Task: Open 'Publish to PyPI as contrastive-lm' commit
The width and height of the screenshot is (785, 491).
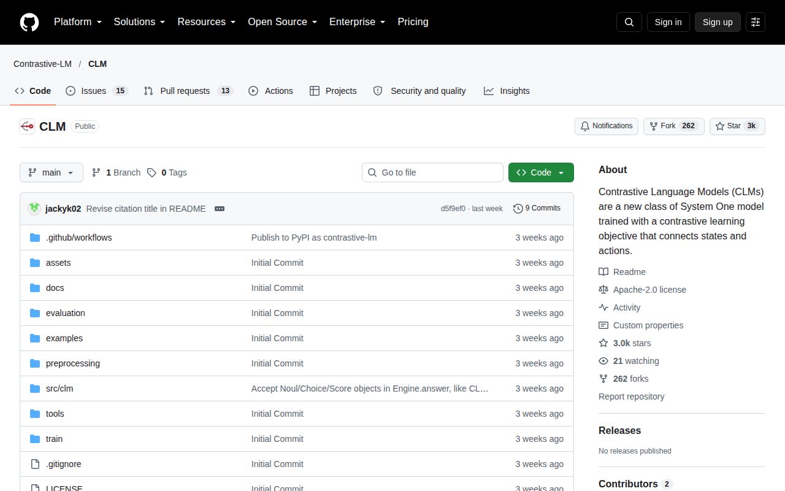Action: coord(314,238)
